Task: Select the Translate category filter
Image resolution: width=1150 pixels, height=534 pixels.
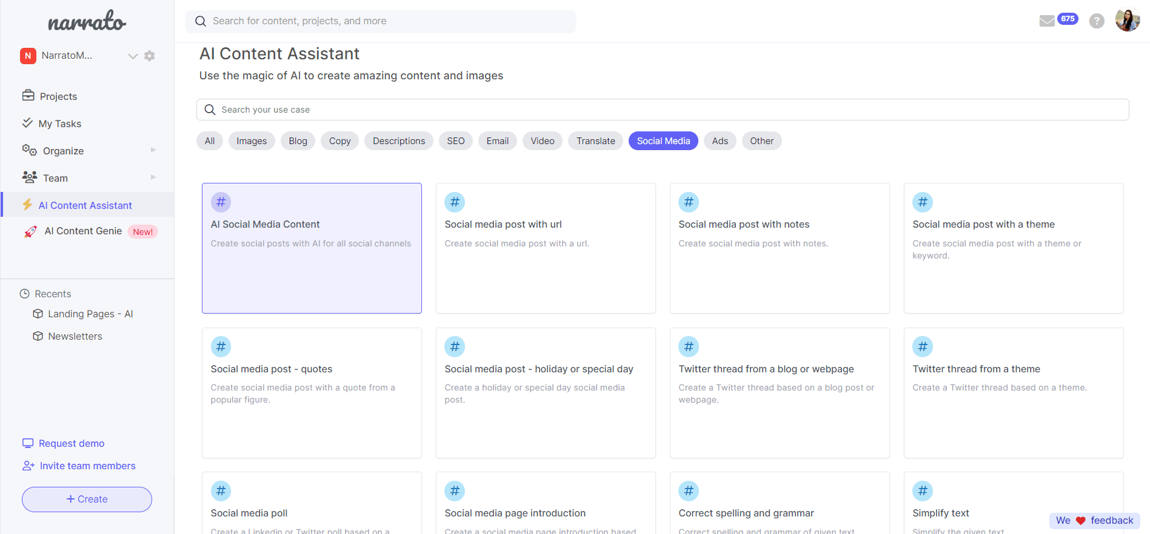Action: click(x=595, y=141)
